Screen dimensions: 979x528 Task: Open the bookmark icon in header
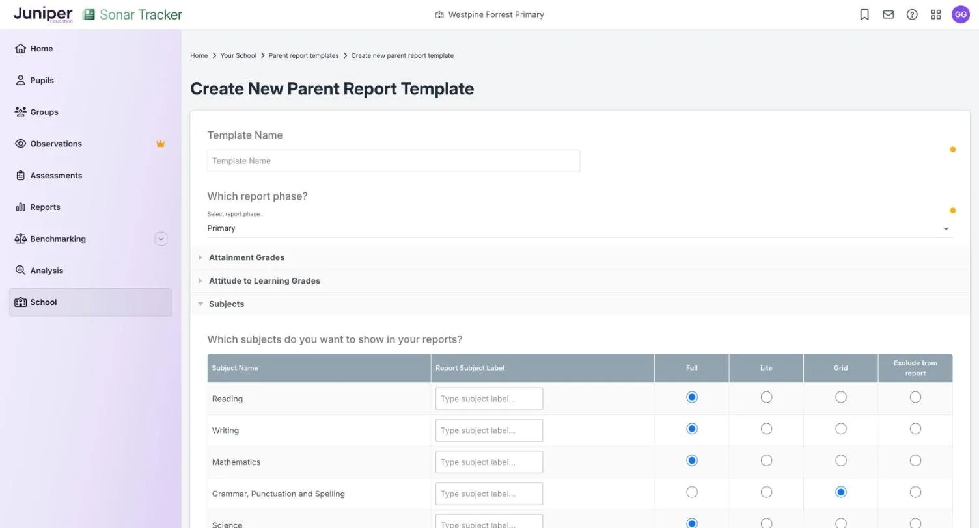point(864,14)
